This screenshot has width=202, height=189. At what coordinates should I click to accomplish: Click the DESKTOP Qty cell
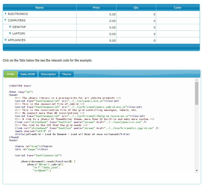[136, 27]
